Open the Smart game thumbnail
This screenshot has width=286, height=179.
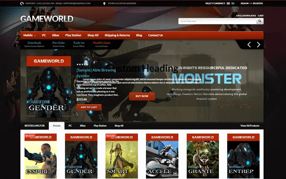[122, 156]
